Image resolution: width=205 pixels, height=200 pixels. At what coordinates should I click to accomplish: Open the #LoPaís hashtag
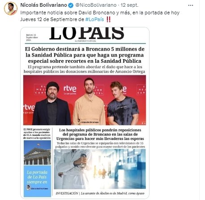pos(94,19)
